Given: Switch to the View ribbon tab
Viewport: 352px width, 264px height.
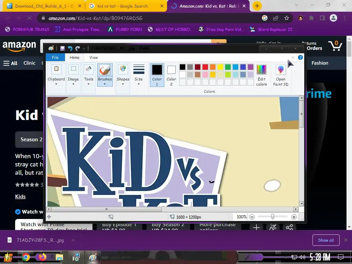Looking at the screenshot, I should (93, 57).
